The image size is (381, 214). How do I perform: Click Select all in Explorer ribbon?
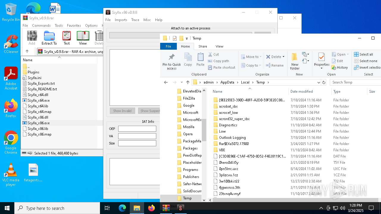click(363, 54)
